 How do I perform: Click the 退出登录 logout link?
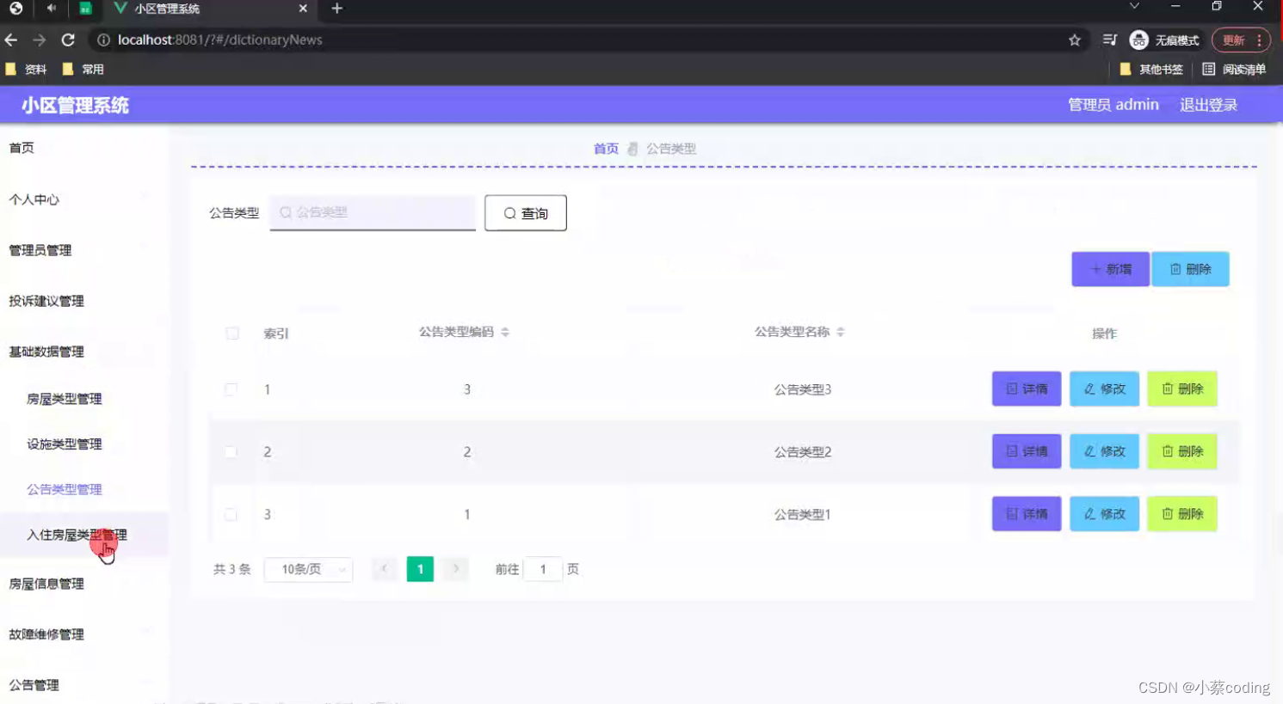(x=1207, y=104)
